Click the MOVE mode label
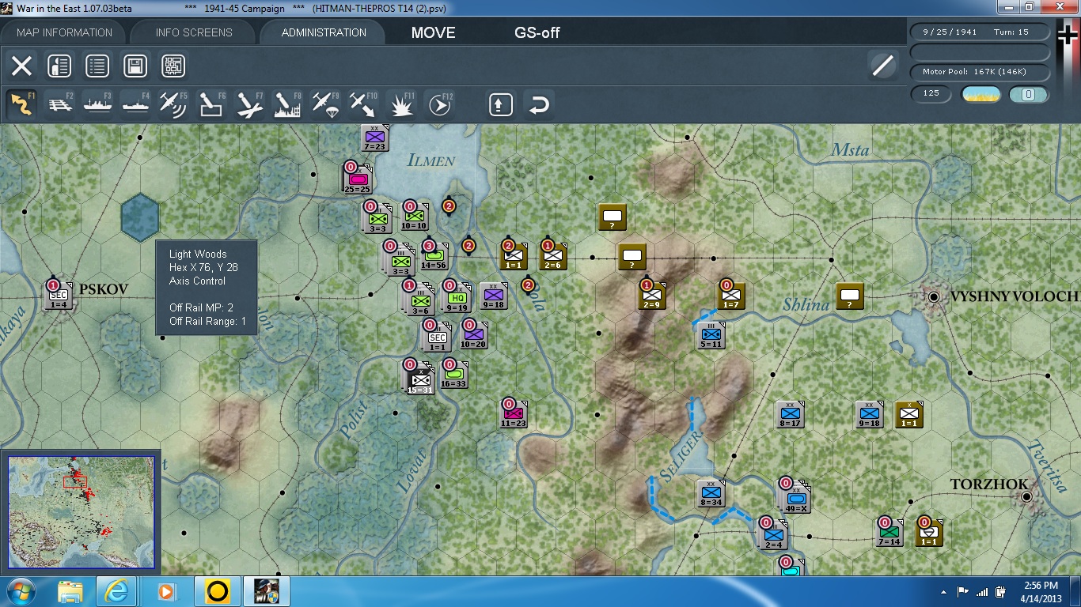Screen dimensions: 1081x607 434,32
